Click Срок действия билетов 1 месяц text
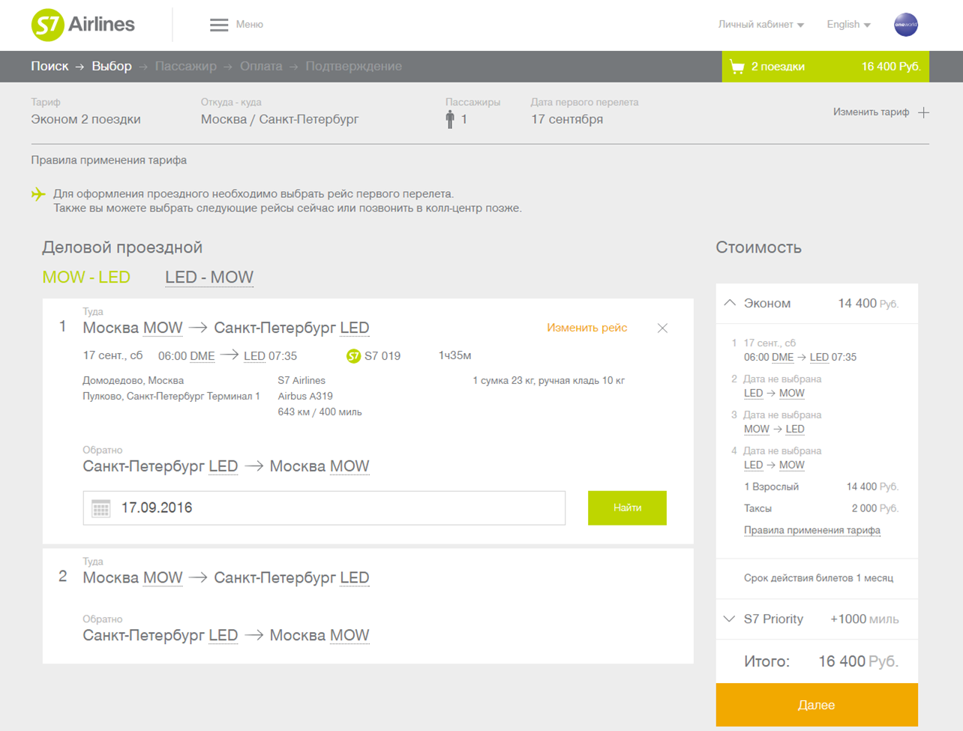Viewport: 963px width, 731px height. coord(818,579)
